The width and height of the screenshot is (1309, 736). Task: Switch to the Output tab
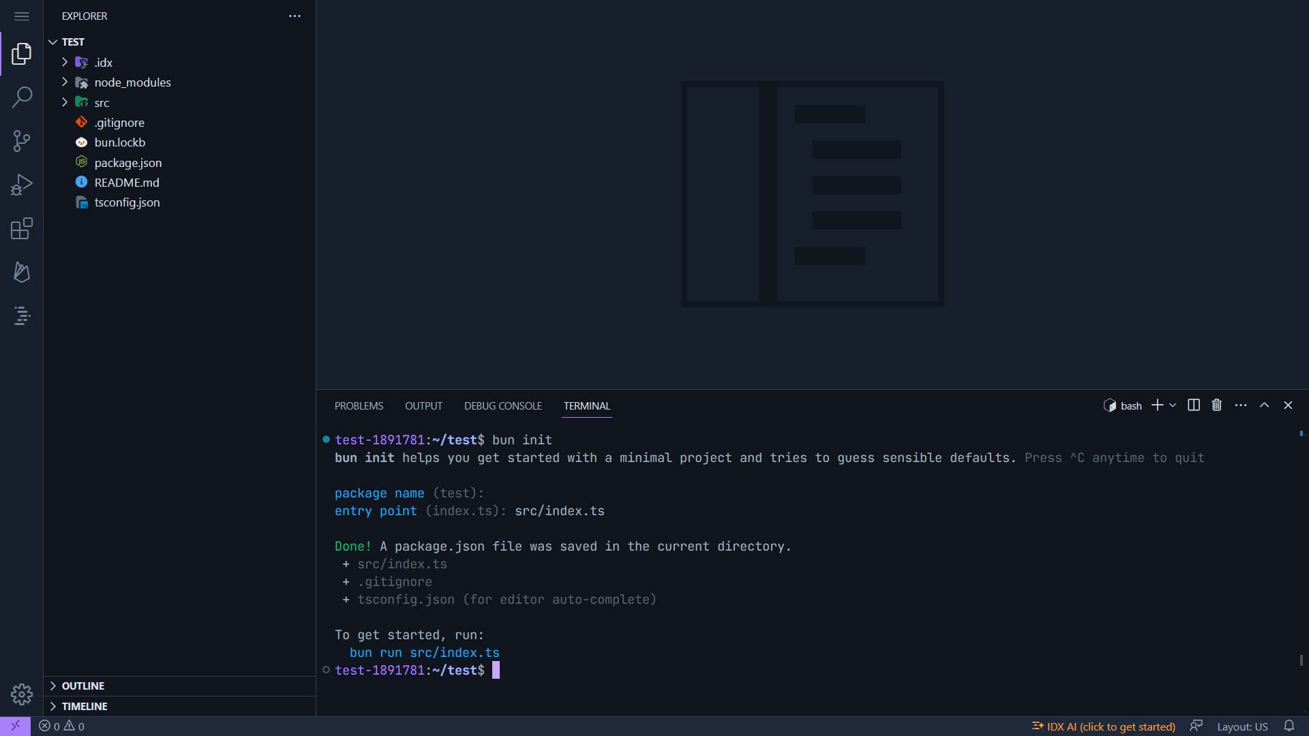pos(423,405)
